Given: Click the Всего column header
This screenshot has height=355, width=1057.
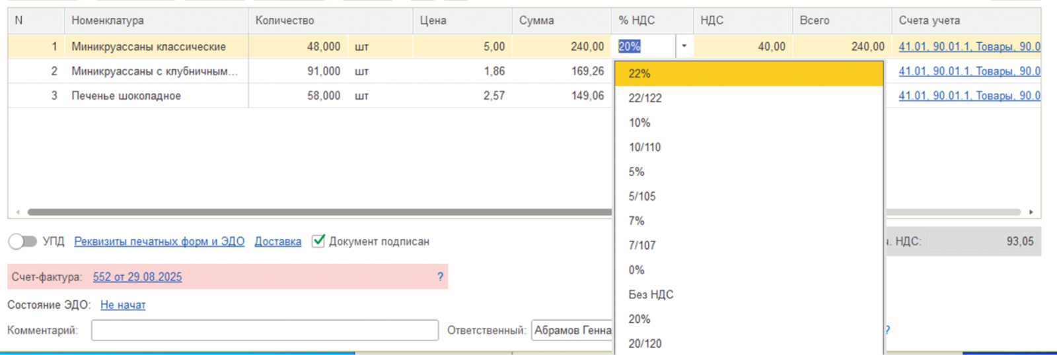Looking at the screenshot, I should [x=842, y=20].
